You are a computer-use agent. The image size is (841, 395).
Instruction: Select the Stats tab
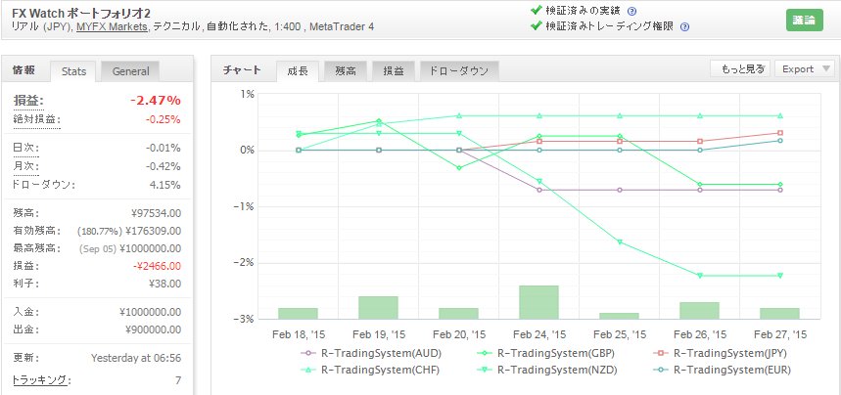(x=73, y=70)
